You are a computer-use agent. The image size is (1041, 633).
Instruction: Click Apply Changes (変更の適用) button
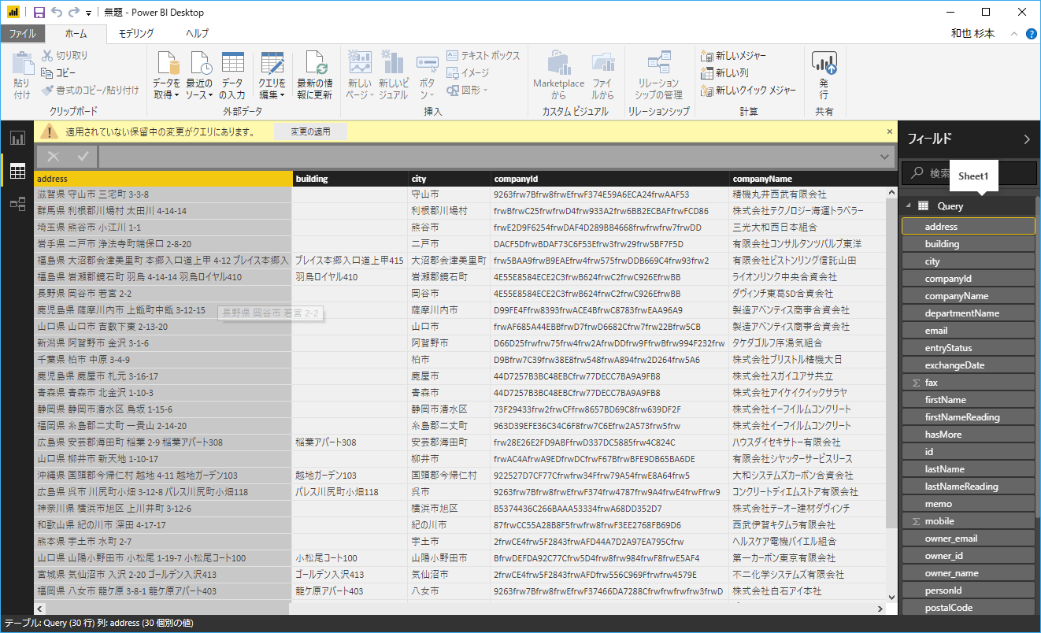[x=310, y=131]
